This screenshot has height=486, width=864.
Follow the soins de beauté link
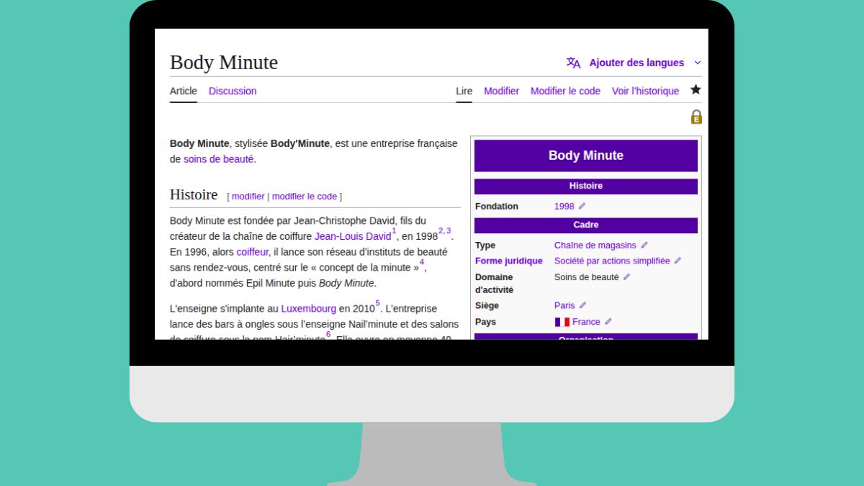coord(218,159)
